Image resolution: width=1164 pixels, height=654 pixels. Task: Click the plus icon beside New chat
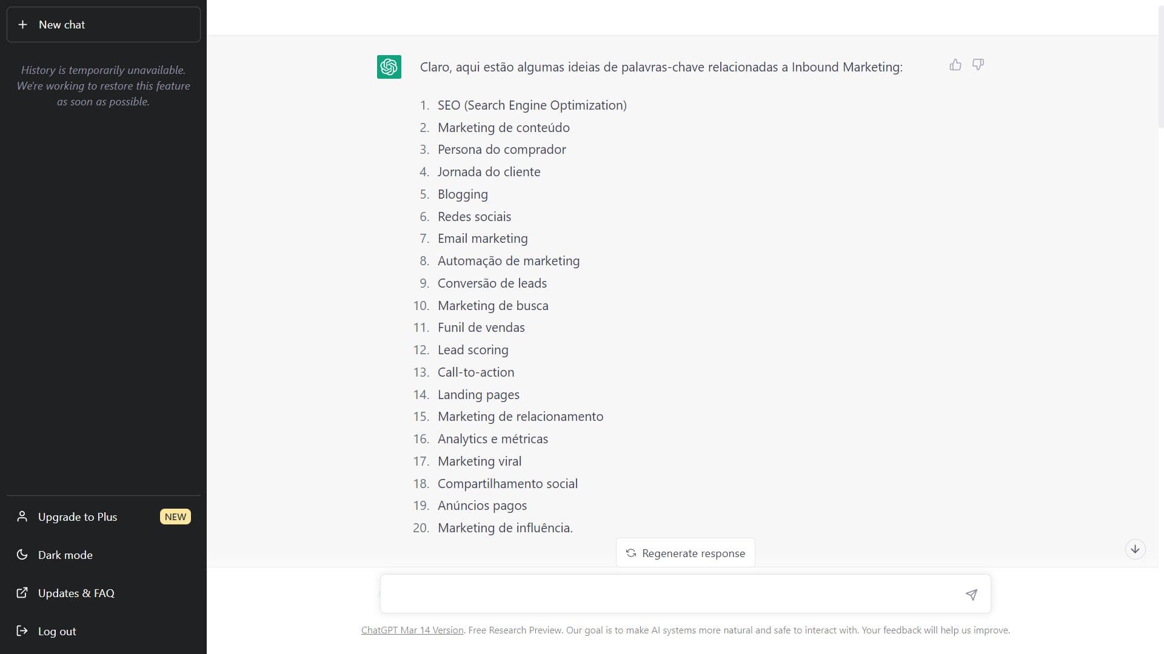[x=23, y=25]
